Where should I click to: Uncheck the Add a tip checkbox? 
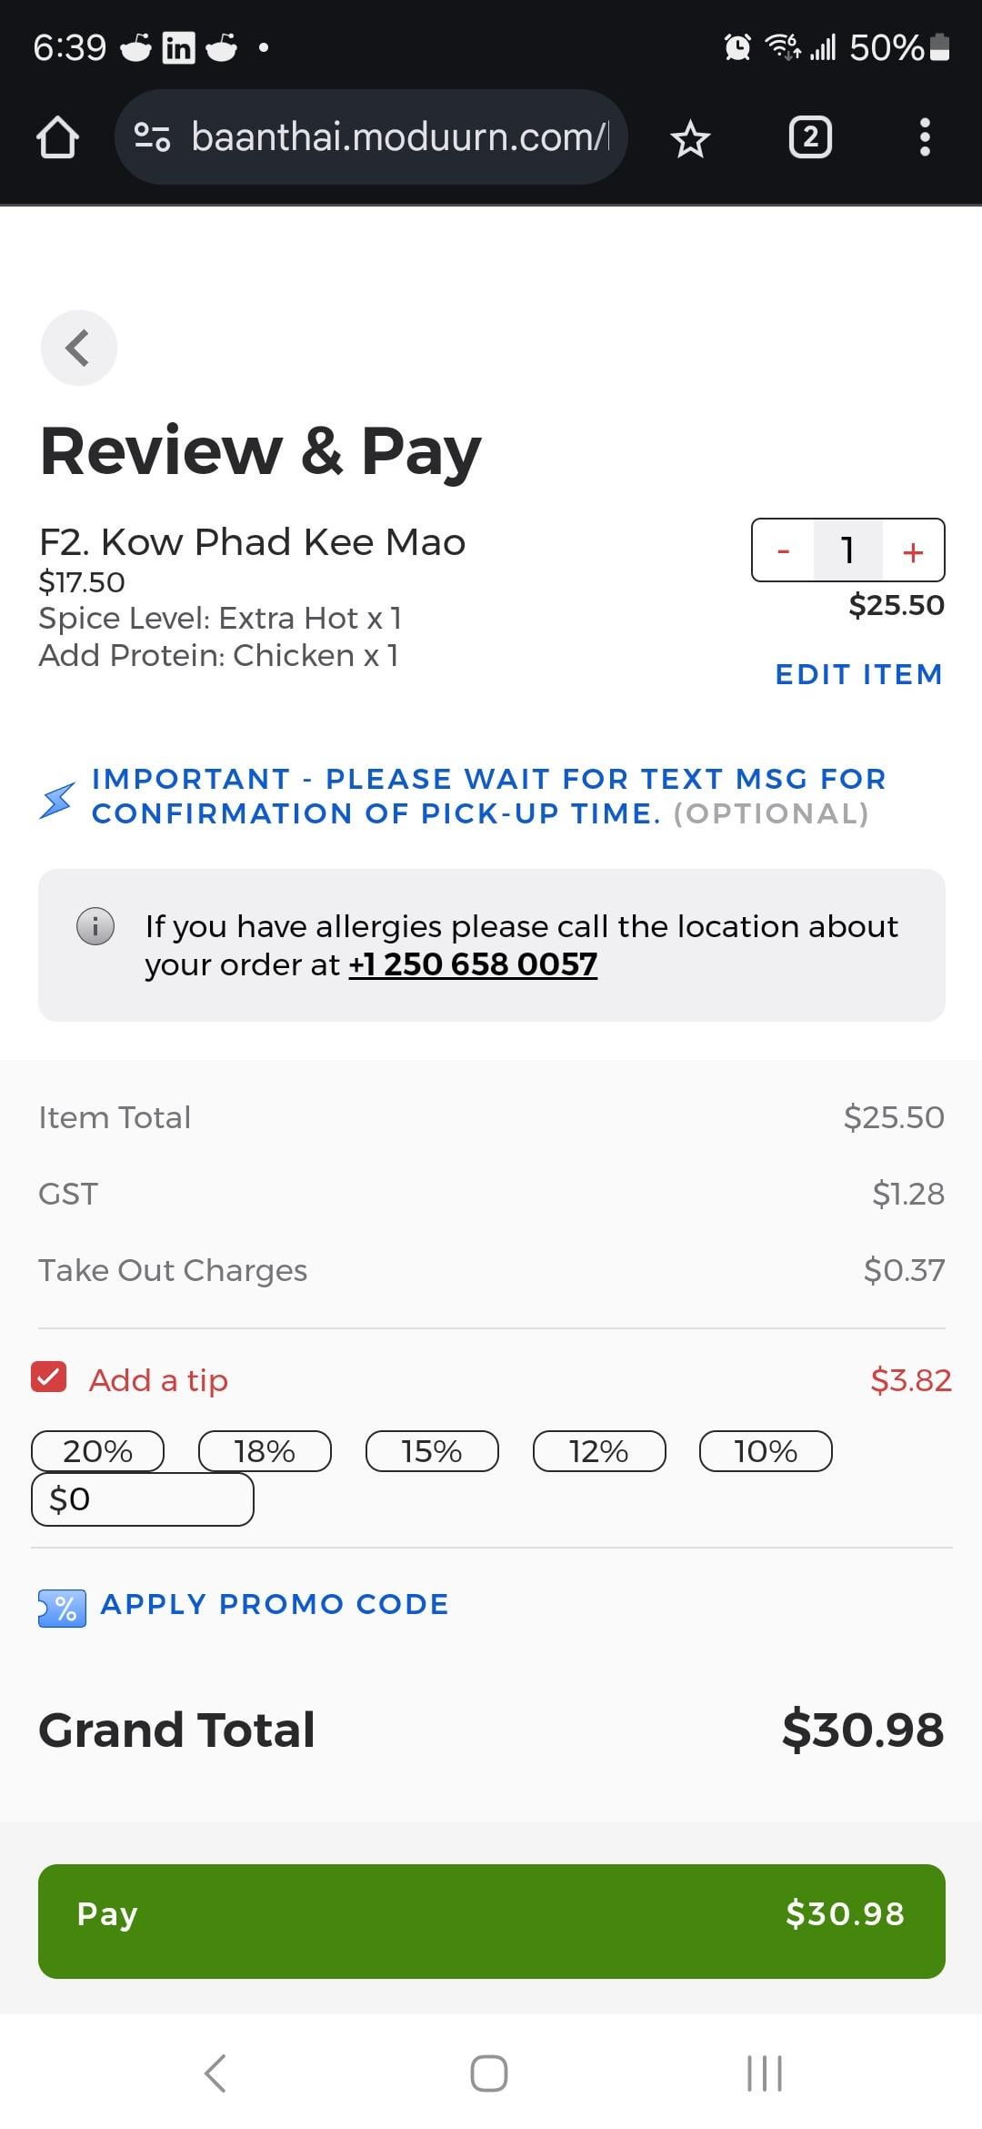point(49,1377)
